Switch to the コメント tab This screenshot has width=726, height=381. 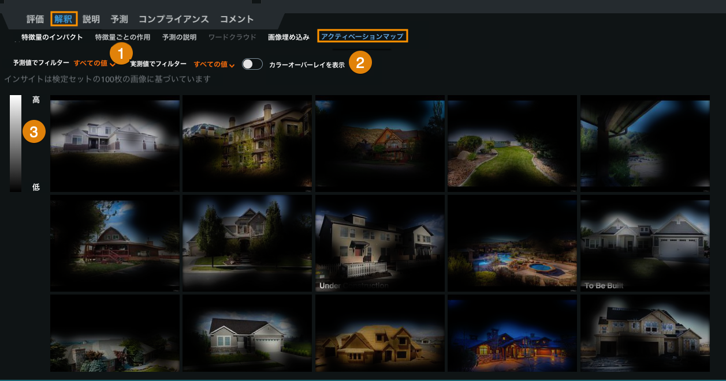tap(237, 19)
